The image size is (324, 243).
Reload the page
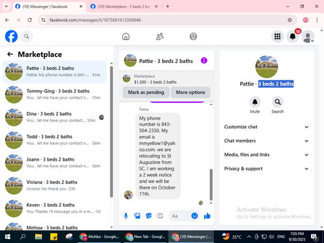[30, 20]
